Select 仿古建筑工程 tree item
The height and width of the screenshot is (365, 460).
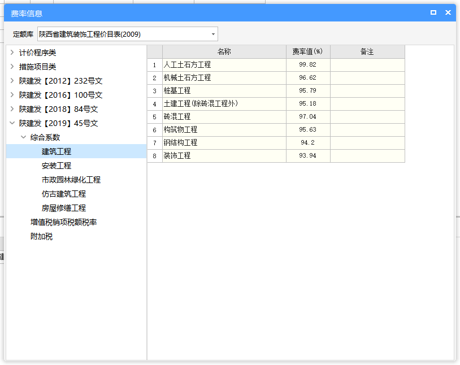(x=64, y=194)
